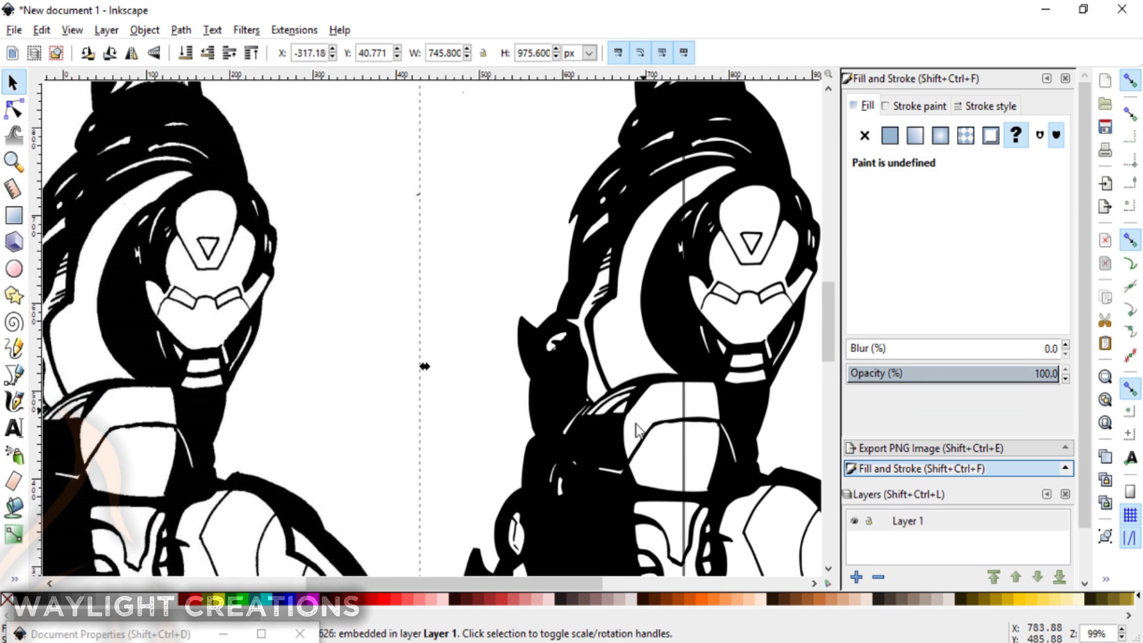The width and height of the screenshot is (1143, 643).
Task: Select the Rectangle tool
Action: coord(13,215)
